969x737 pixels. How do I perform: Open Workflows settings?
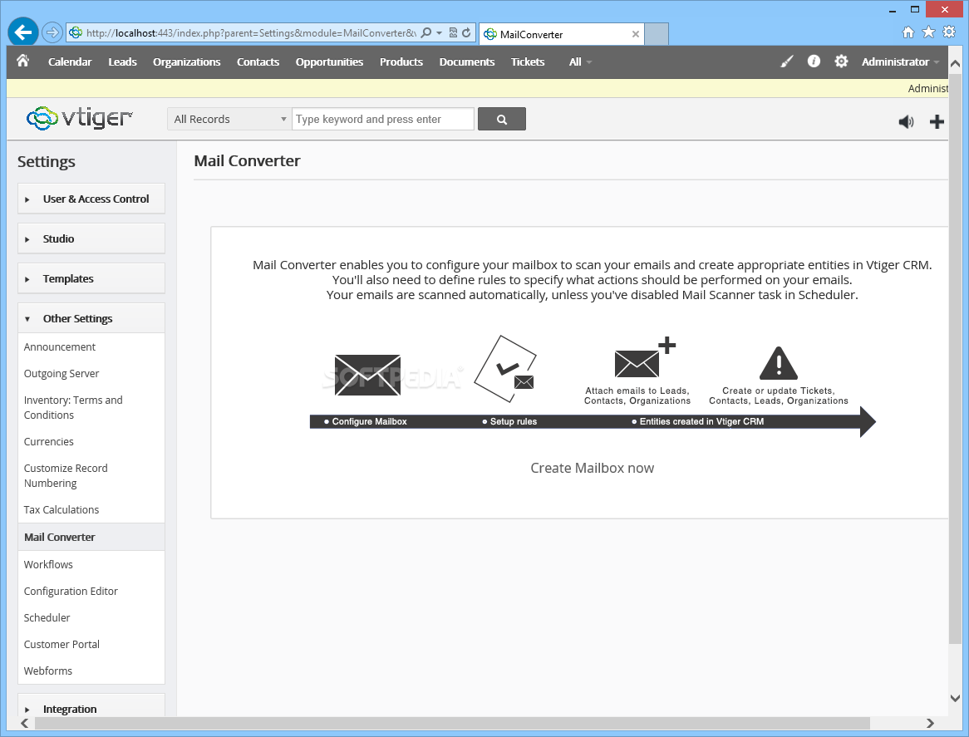click(x=48, y=565)
